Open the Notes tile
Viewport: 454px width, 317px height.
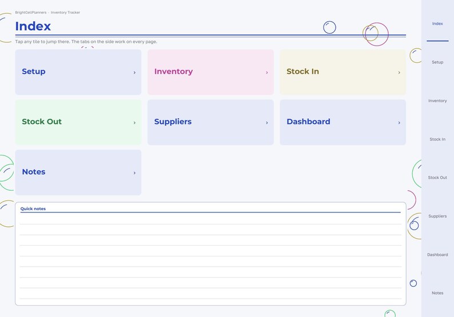[78, 172]
